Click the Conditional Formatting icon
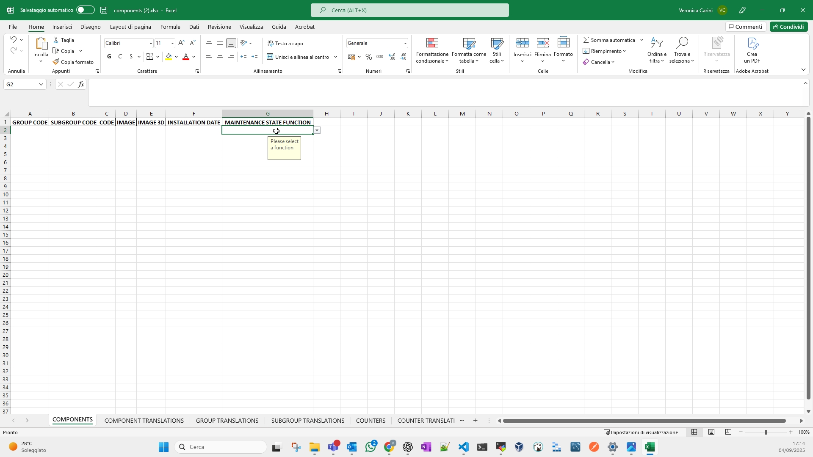 tap(432, 44)
